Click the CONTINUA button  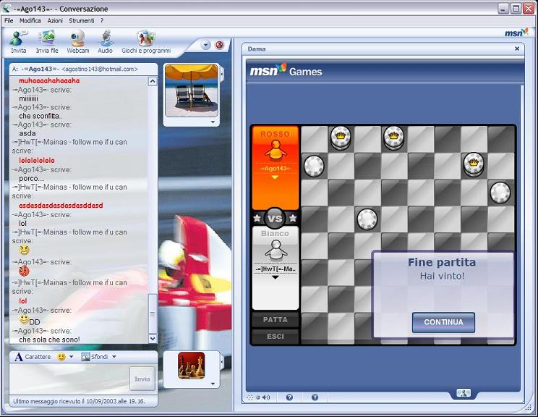pyautogui.click(x=443, y=322)
